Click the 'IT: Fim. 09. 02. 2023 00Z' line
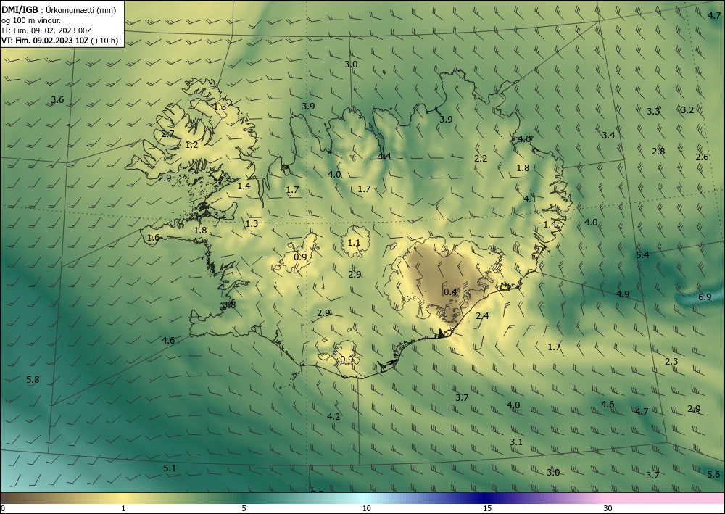 coord(46,30)
